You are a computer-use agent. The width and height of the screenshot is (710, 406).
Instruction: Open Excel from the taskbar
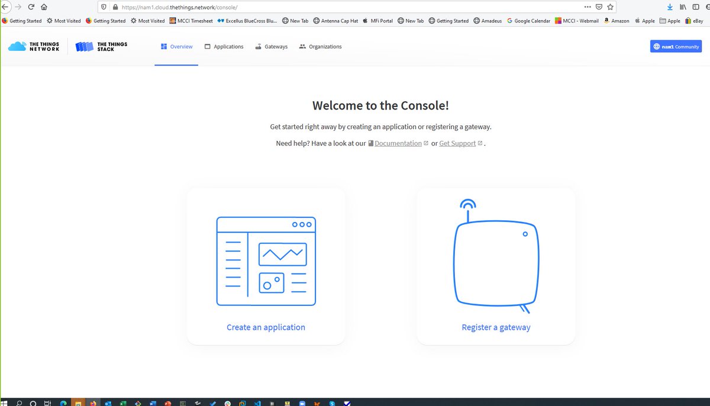click(x=122, y=402)
